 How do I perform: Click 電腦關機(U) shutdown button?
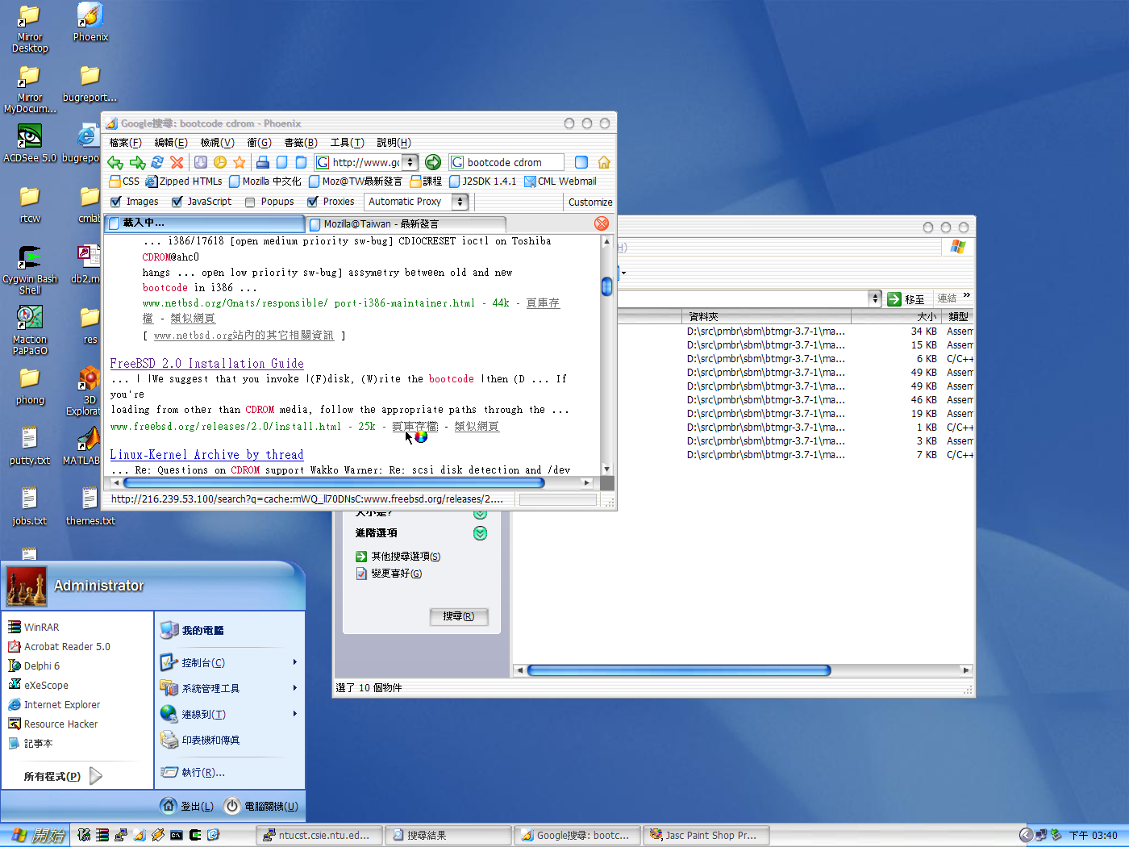261,806
